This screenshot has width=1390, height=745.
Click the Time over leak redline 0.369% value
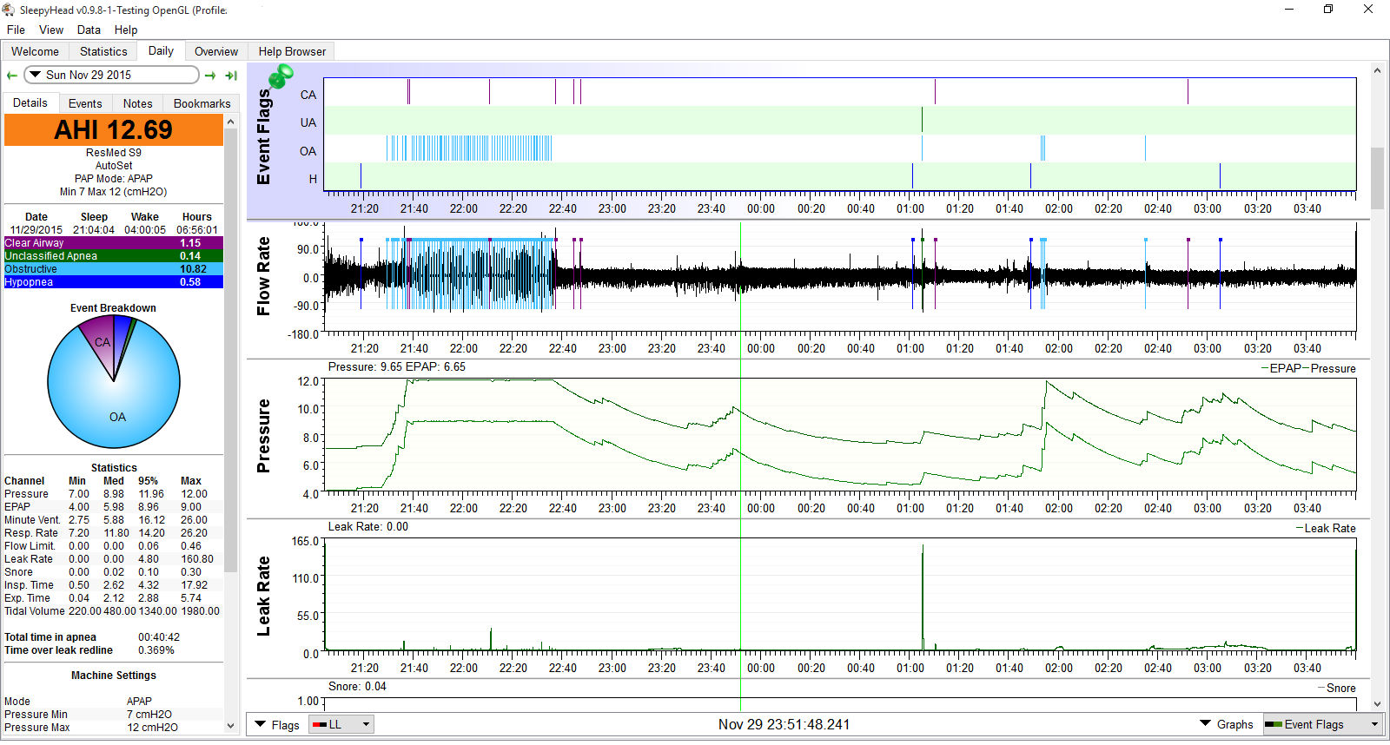[156, 650]
